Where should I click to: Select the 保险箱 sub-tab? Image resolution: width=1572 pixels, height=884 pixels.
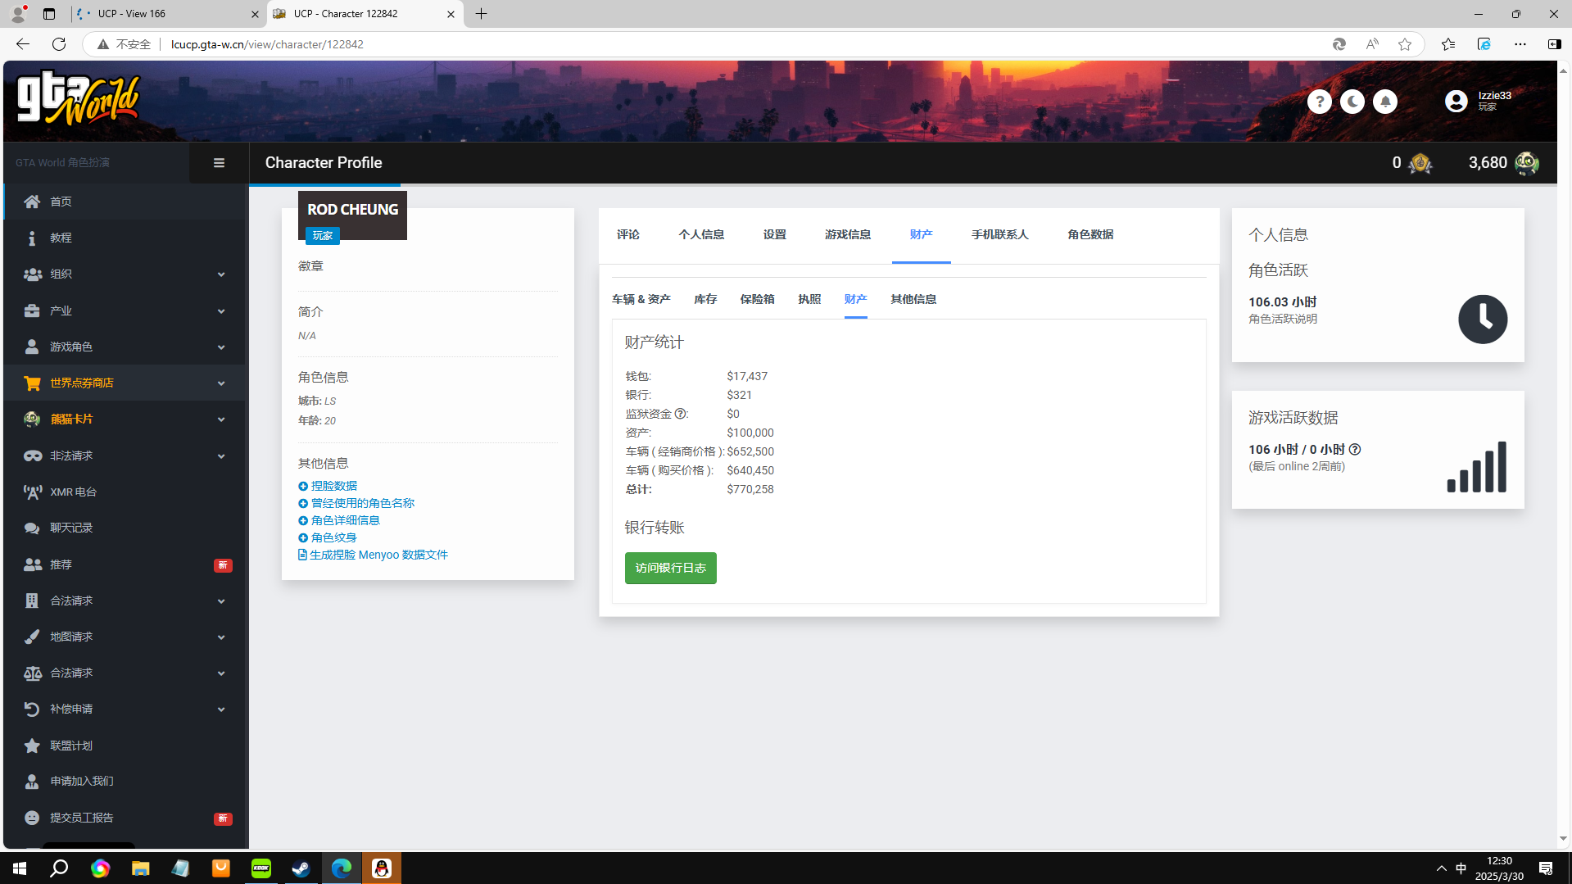point(757,299)
